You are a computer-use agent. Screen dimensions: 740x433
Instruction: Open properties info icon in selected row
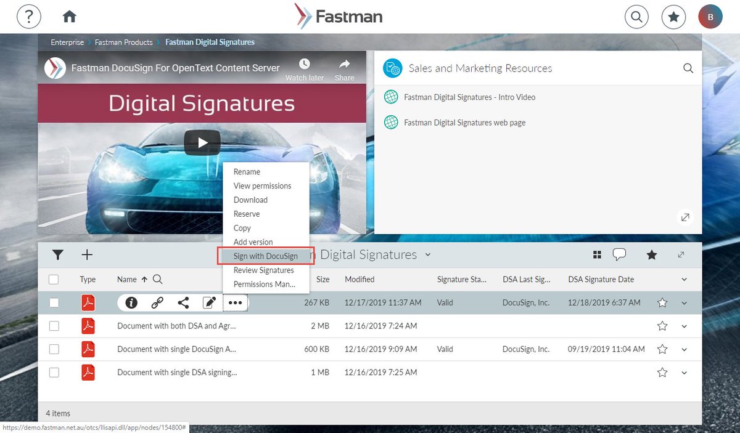coord(131,302)
